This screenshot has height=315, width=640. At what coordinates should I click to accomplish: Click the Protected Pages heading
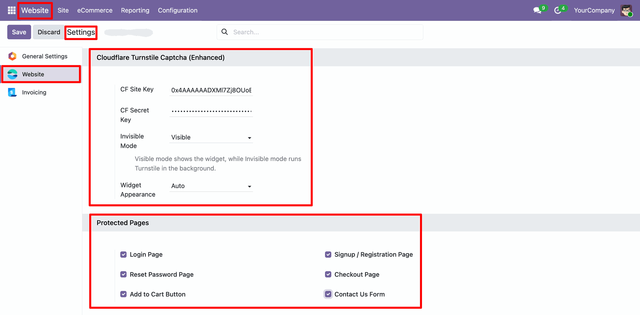(123, 223)
